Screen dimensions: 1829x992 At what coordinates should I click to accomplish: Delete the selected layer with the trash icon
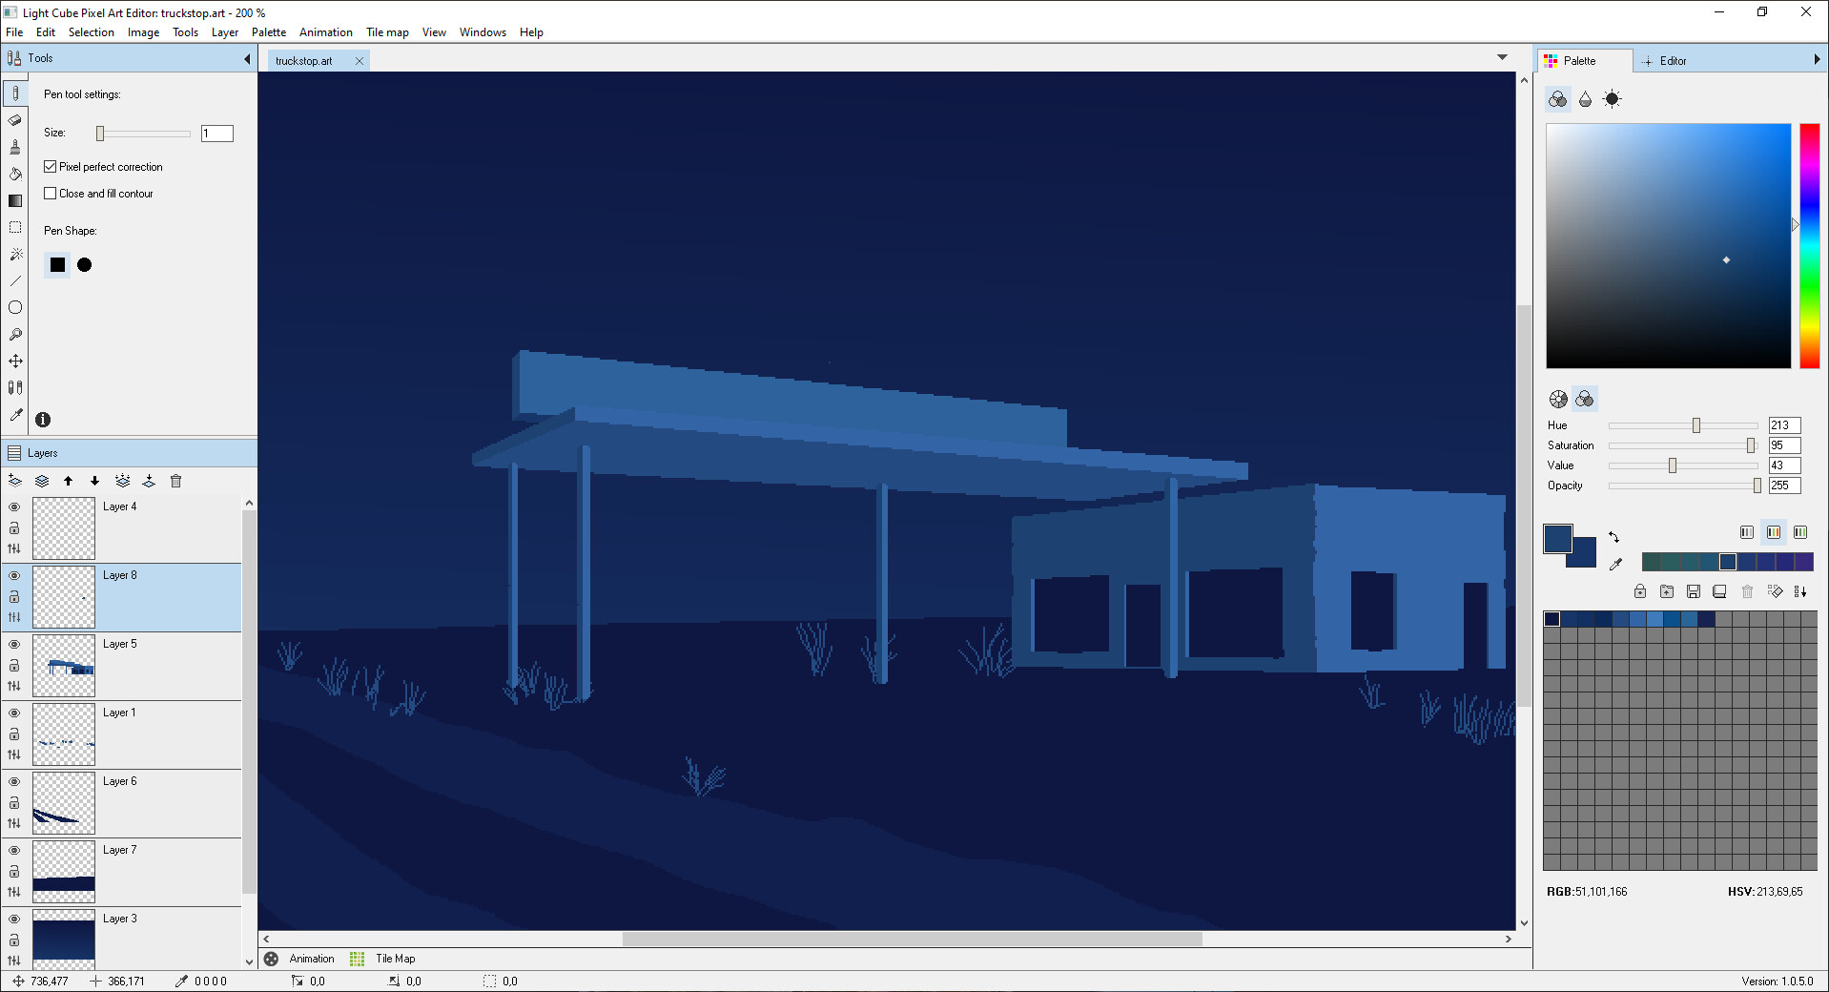pos(175,481)
